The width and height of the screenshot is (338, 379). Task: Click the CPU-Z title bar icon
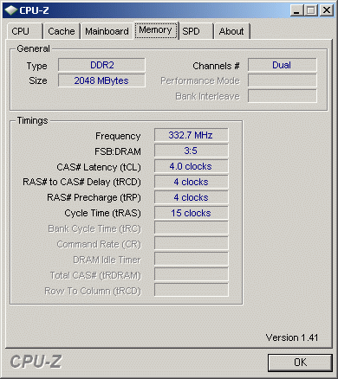[x=11, y=10]
